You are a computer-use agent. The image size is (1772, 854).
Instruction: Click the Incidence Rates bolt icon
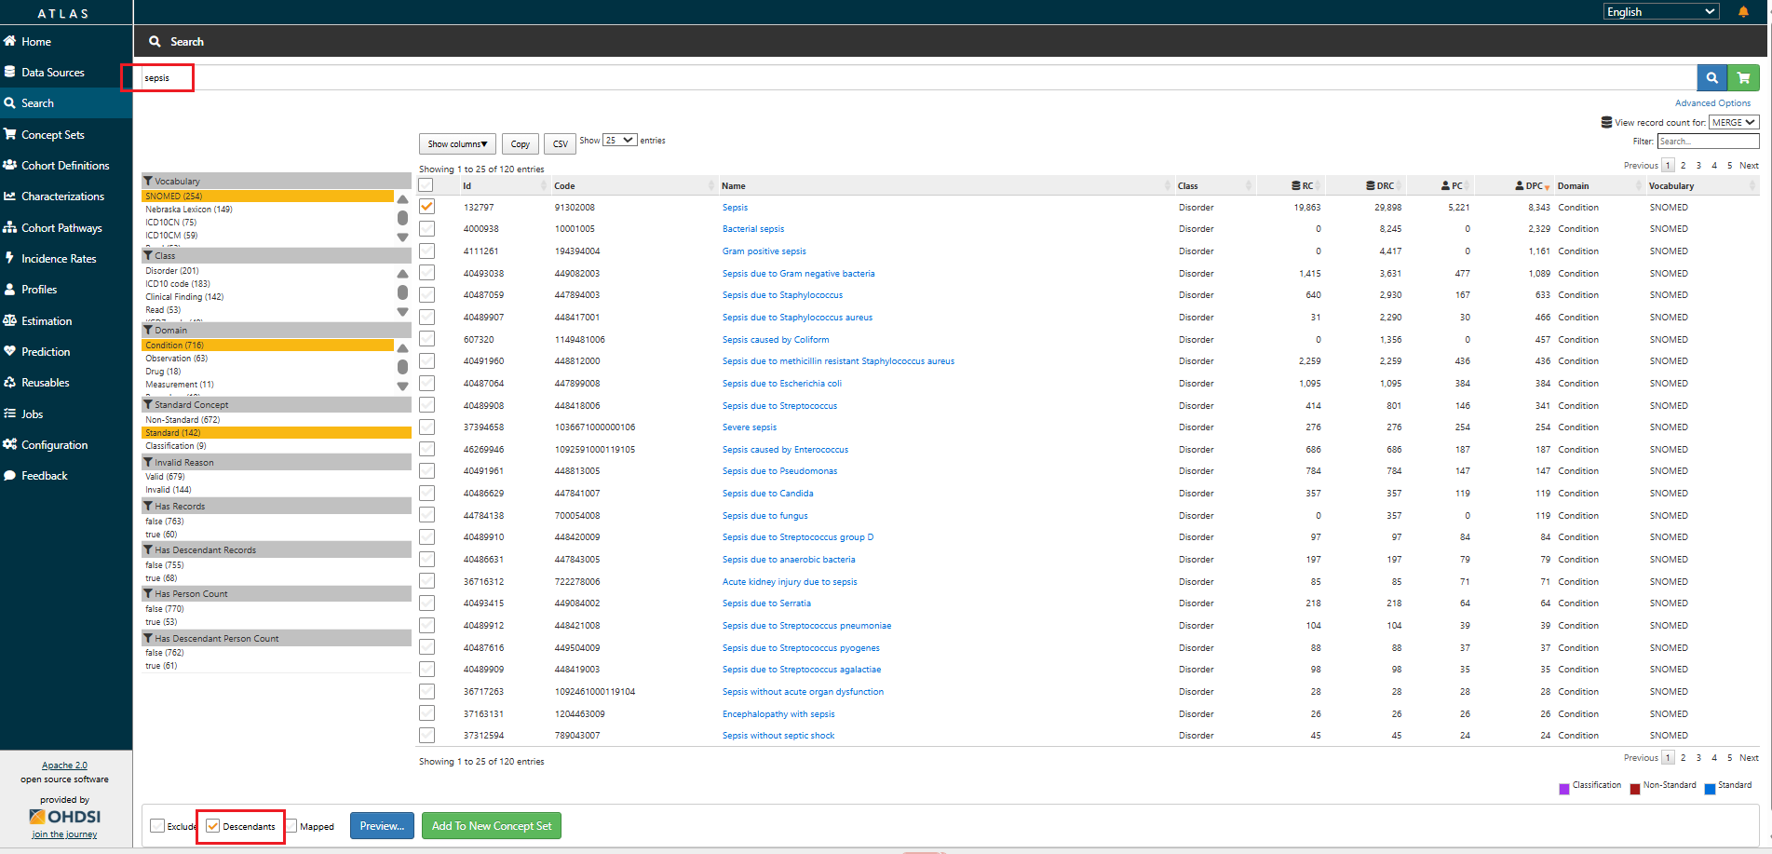coord(10,258)
